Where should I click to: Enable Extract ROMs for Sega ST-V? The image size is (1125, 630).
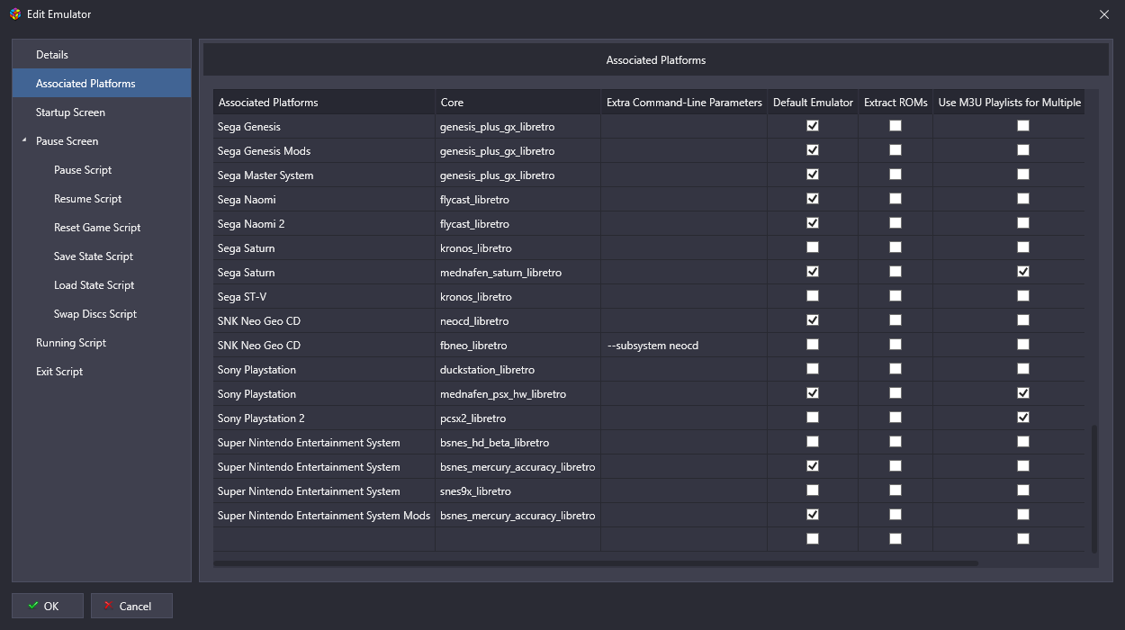(x=895, y=296)
